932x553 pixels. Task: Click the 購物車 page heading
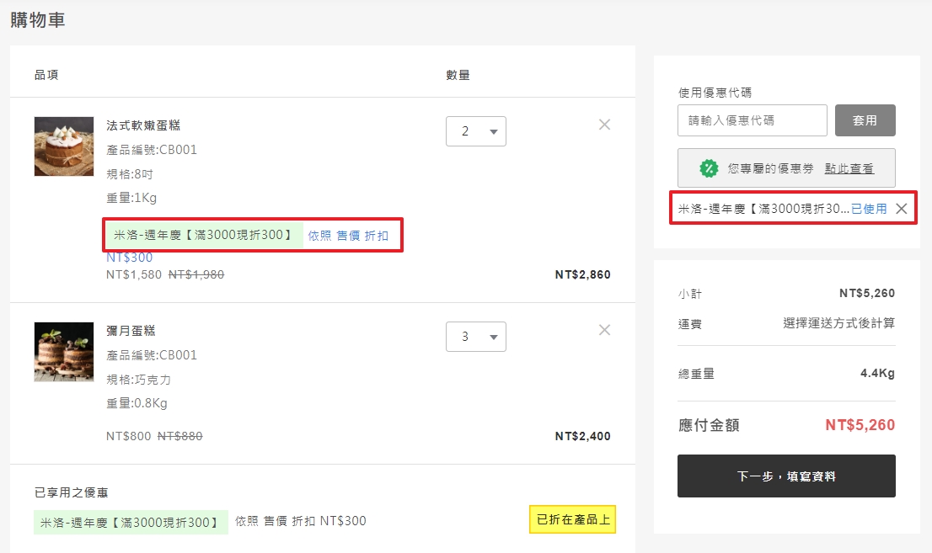pyautogui.click(x=37, y=18)
